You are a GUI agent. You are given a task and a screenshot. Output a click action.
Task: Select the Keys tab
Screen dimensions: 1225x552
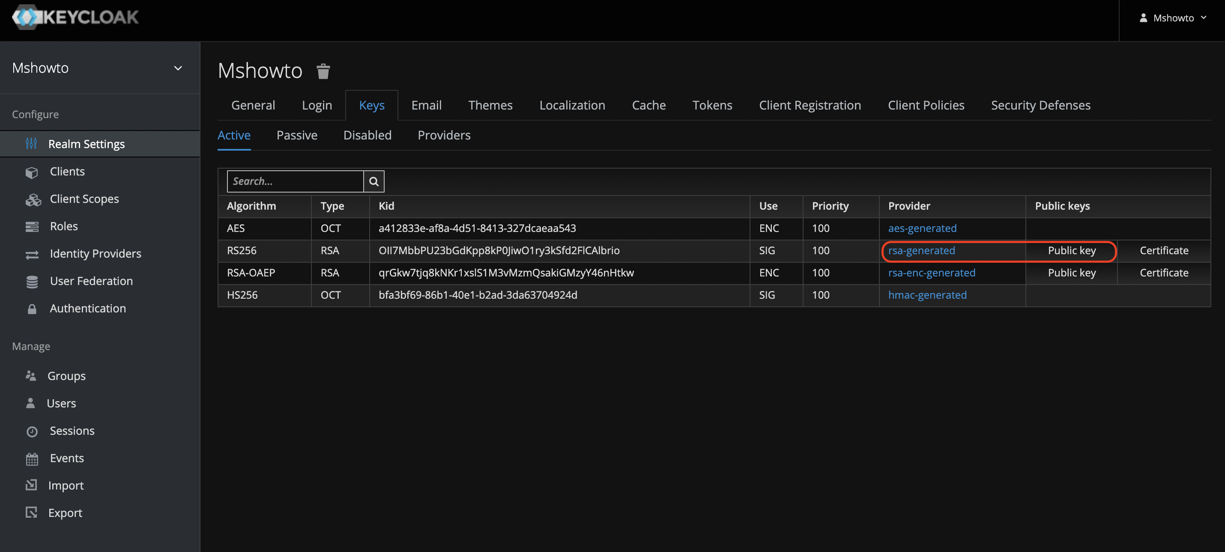[371, 105]
